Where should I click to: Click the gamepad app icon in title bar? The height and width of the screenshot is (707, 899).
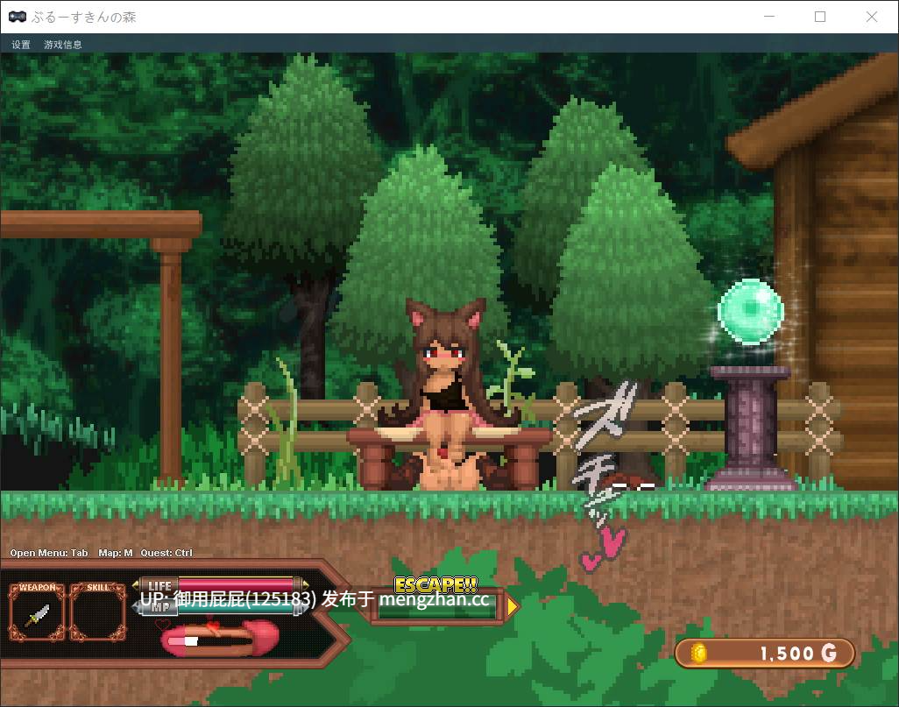pyautogui.click(x=18, y=17)
